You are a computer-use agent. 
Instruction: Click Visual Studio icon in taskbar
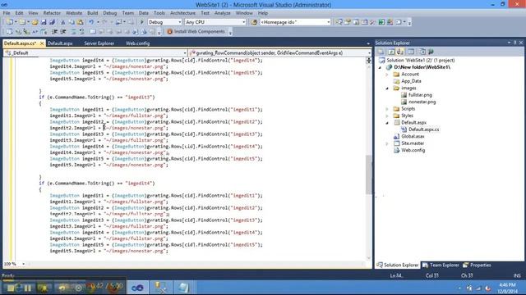coord(137,288)
